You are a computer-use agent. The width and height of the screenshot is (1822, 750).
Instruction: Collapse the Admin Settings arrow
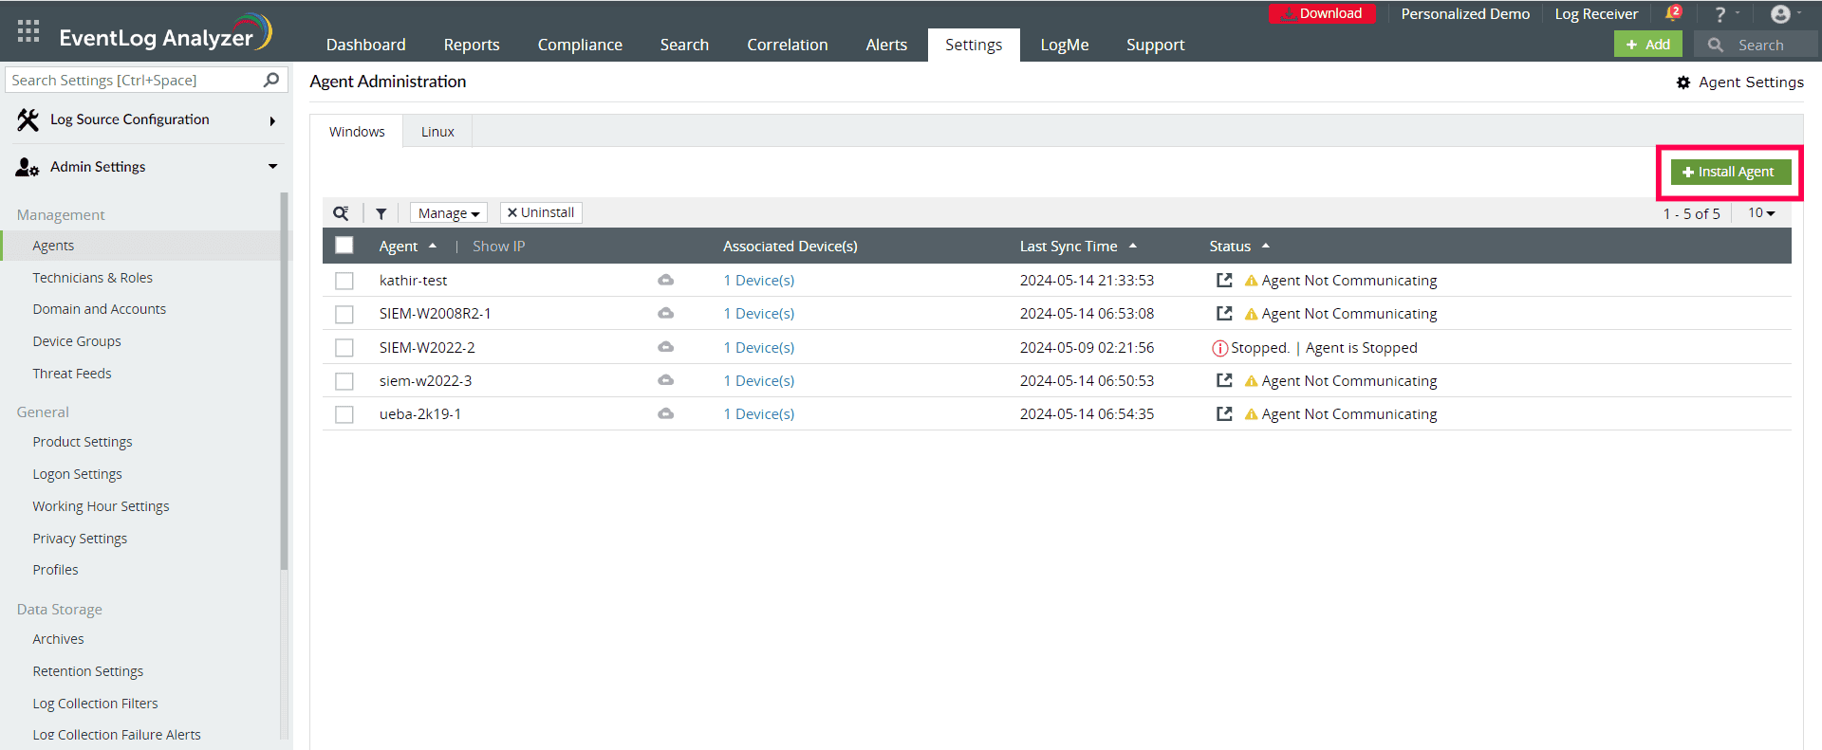pyautogui.click(x=272, y=167)
